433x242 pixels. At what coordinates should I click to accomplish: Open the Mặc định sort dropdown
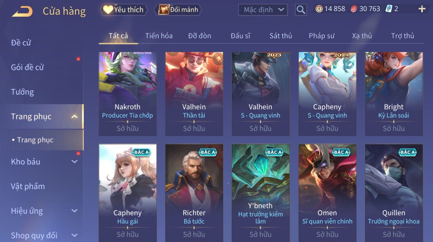[x=263, y=10]
